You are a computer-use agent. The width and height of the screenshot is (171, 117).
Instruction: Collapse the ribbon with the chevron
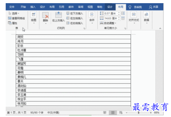(160, 28)
